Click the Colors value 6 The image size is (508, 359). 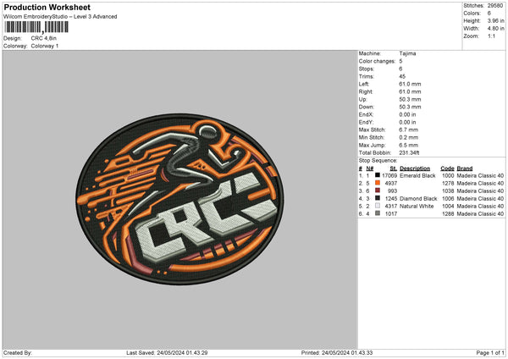(489, 14)
